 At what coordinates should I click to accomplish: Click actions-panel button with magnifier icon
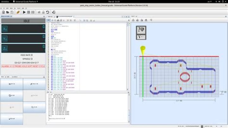[34, 107]
